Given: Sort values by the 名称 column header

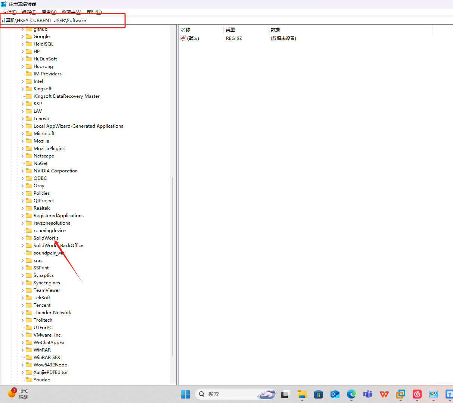Looking at the screenshot, I should tap(201, 29).
